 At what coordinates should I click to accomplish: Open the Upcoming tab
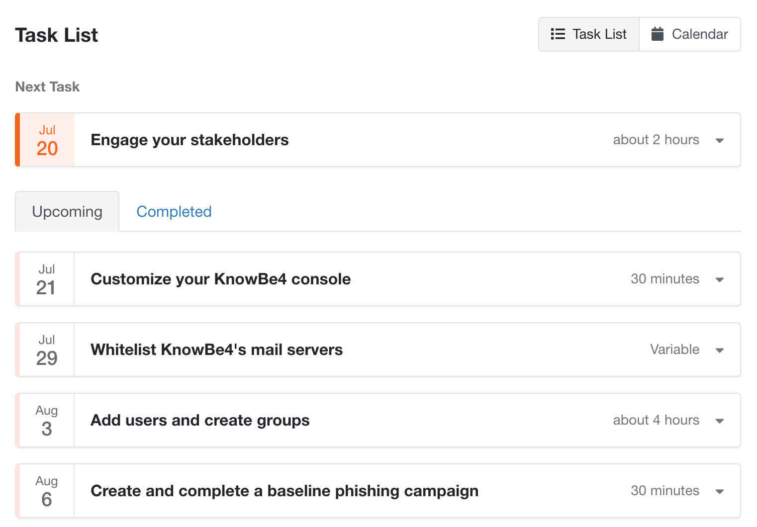[x=67, y=212]
